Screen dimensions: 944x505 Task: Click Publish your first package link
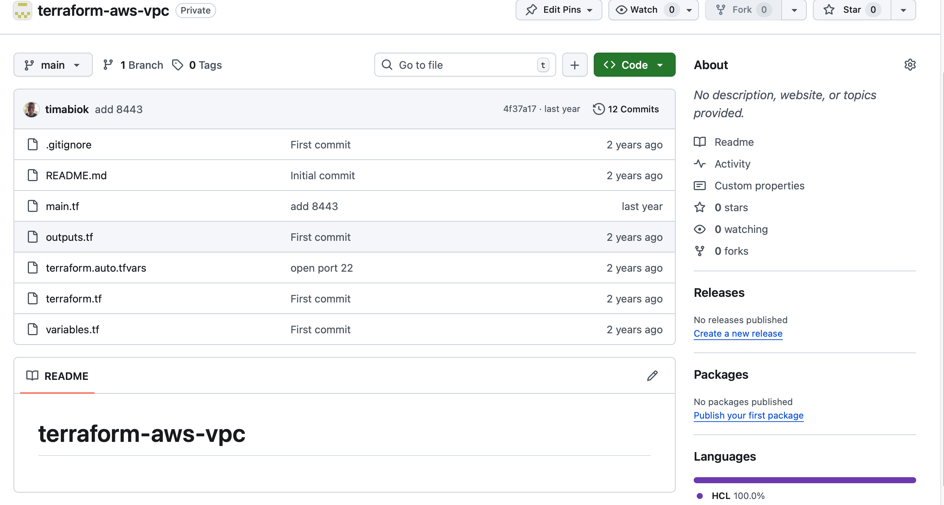[749, 416]
